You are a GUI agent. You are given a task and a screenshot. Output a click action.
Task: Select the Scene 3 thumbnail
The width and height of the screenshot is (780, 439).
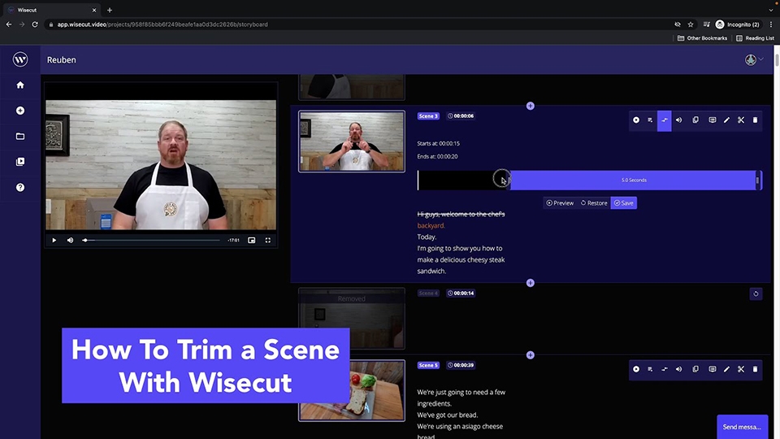click(352, 141)
